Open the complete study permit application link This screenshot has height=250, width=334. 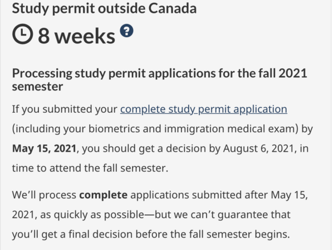[x=203, y=109]
